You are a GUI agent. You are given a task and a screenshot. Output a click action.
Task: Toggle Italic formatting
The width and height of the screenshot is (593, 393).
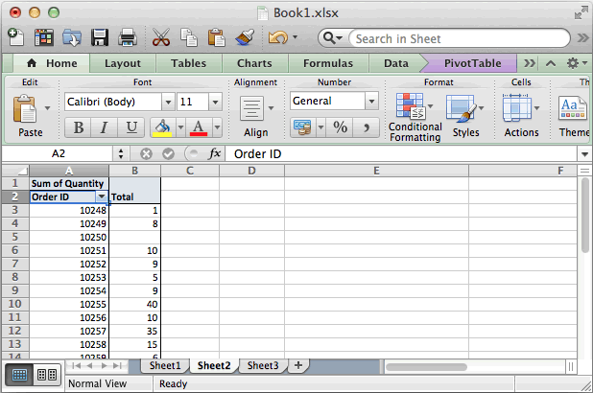tap(104, 127)
